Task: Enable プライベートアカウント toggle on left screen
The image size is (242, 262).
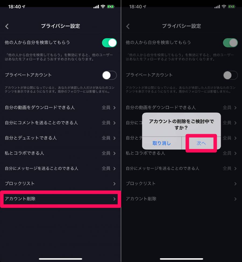Action: point(109,75)
